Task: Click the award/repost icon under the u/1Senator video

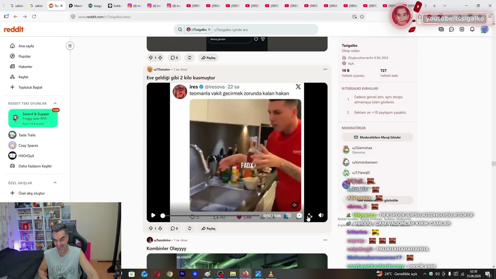Action: click(189, 229)
